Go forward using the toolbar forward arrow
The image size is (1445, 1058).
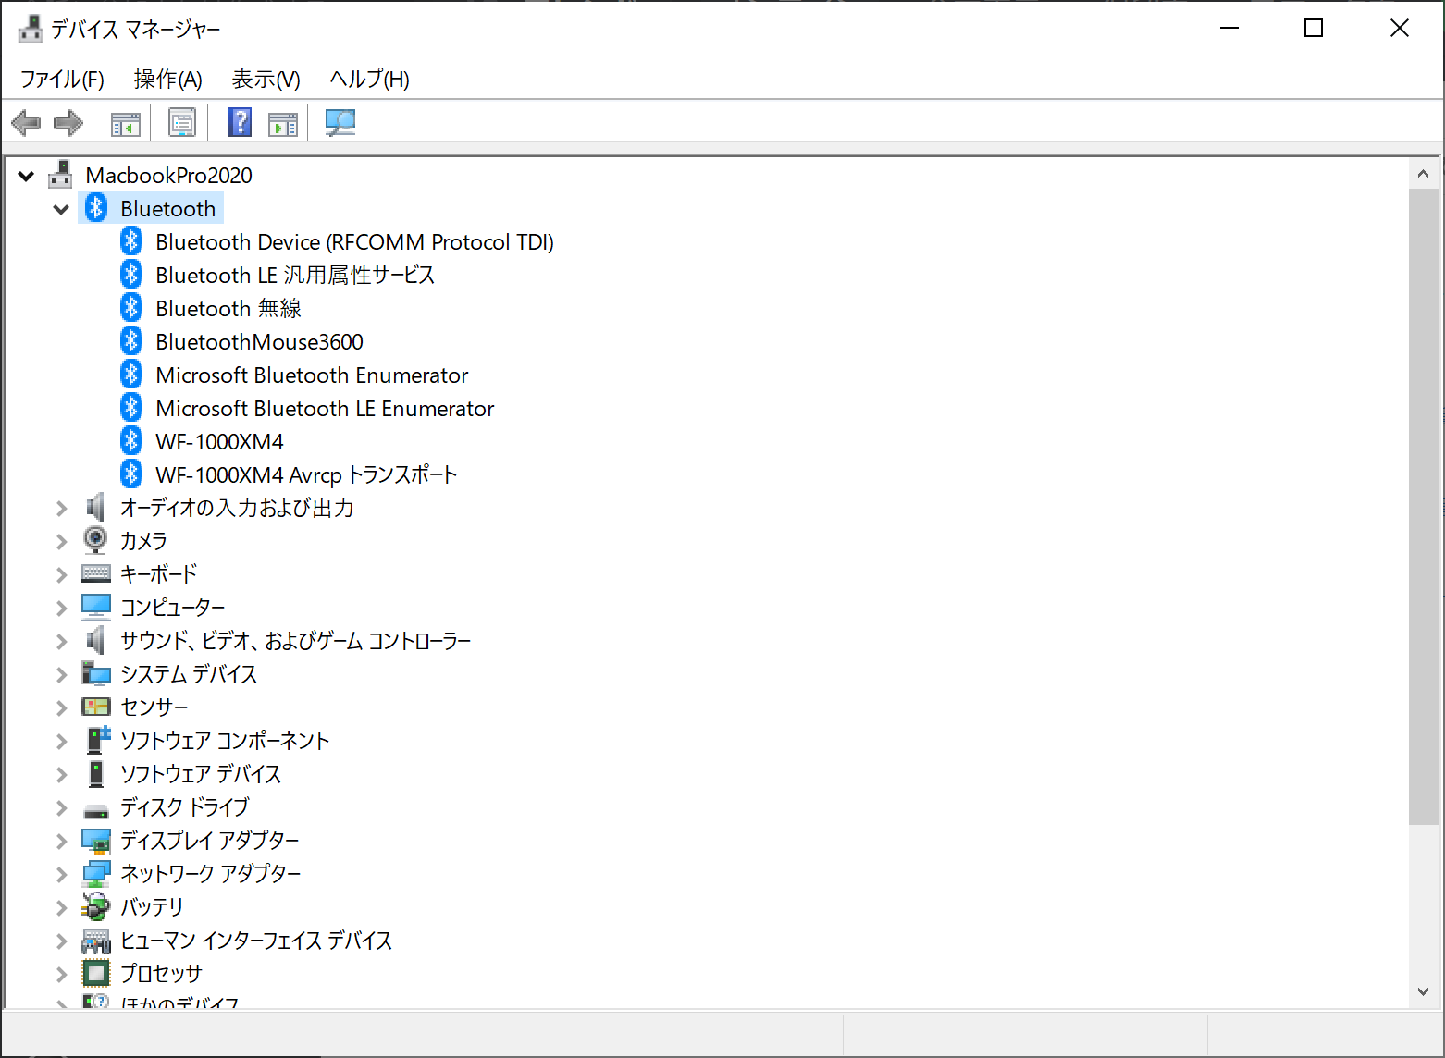[68, 122]
